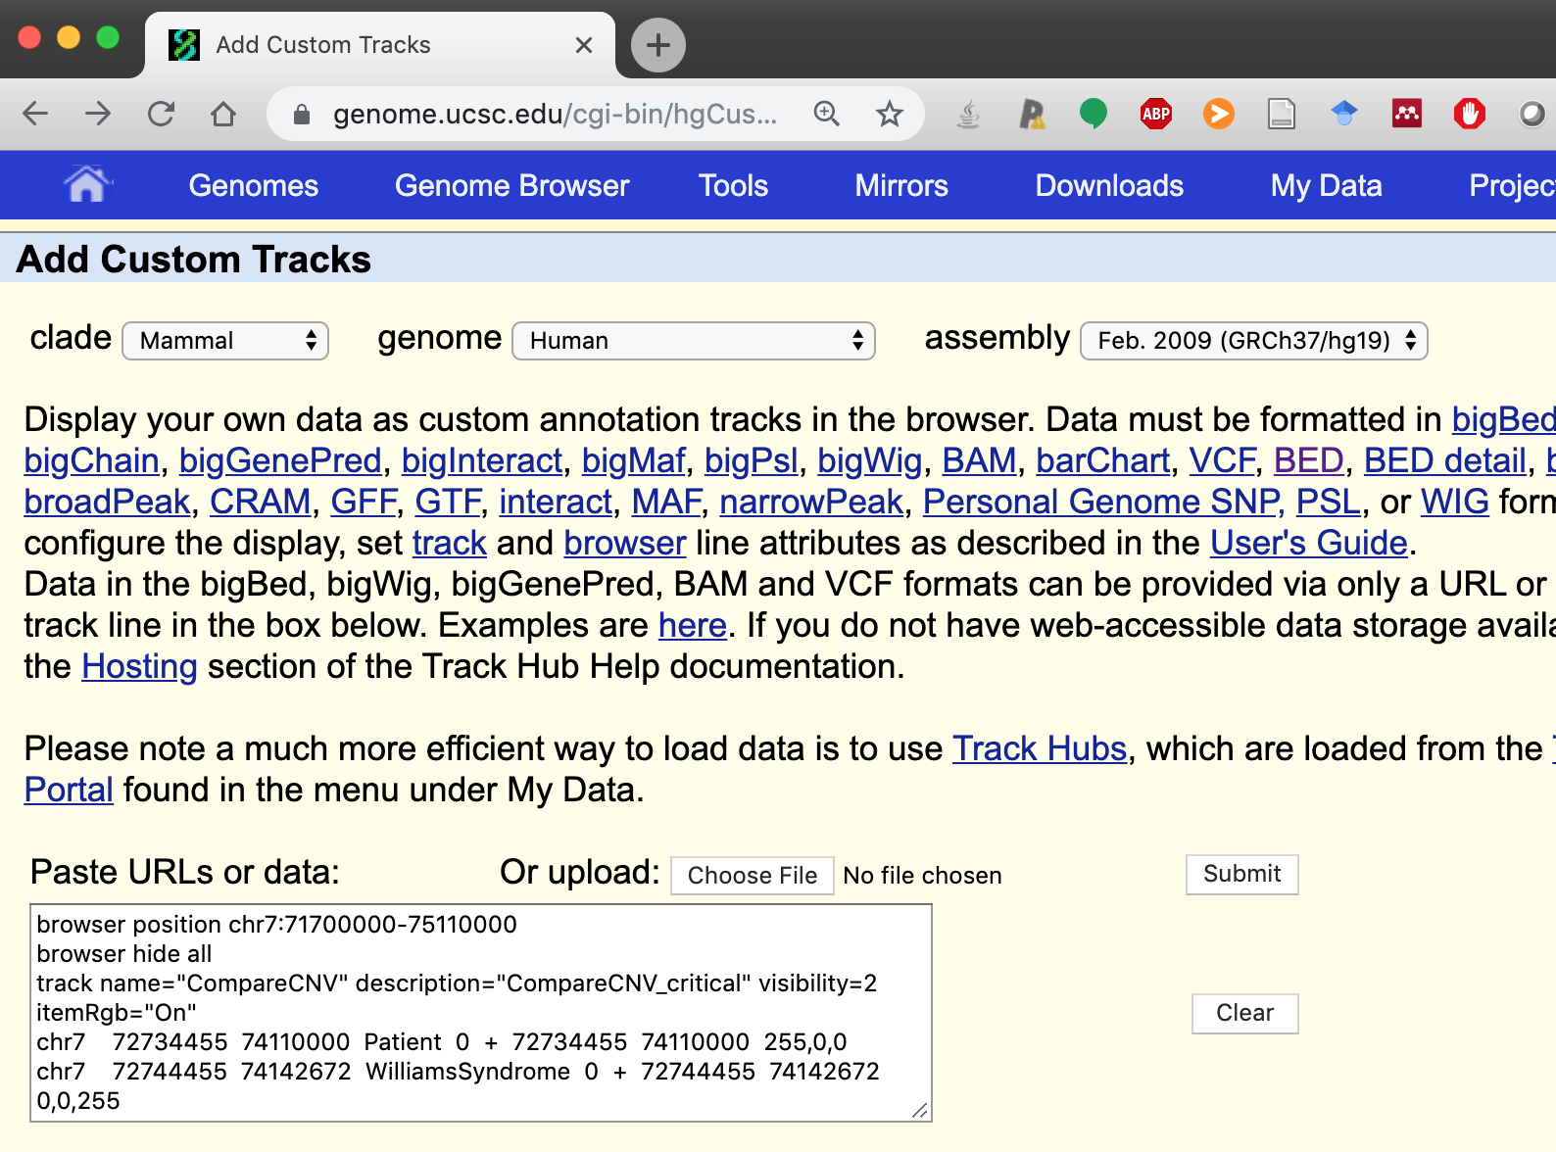
Task: Open the Projects menu at the bar's edge
Action: (x=1512, y=186)
